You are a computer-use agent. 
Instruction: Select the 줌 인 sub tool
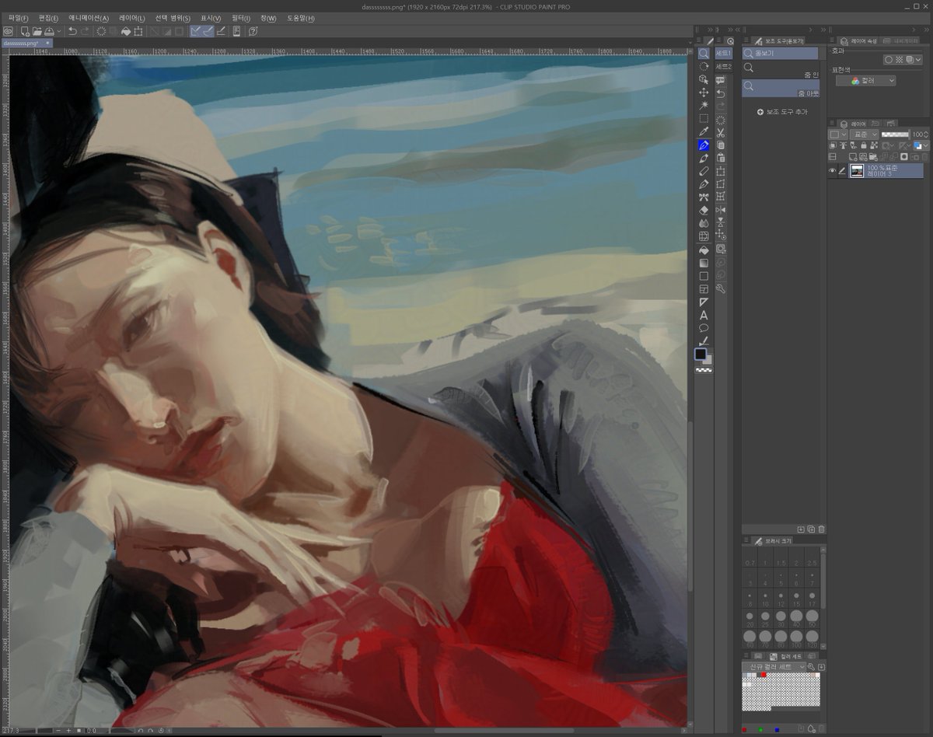pos(780,70)
